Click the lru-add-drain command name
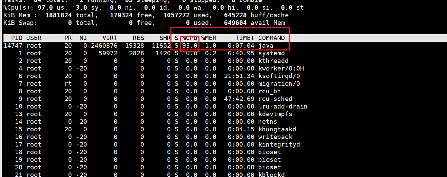 point(283,106)
